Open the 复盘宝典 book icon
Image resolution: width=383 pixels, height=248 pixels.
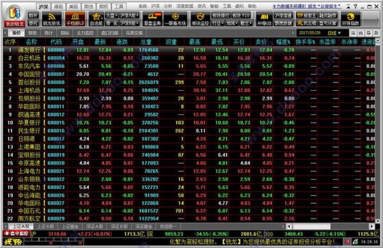click(152, 19)
